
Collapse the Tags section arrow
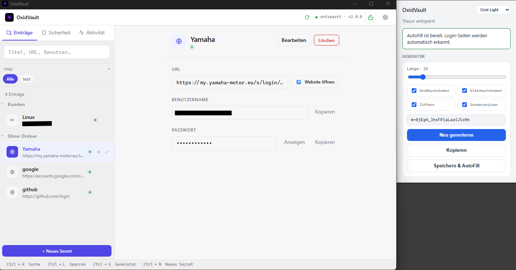pyautogui.click(x=109, y=69)
